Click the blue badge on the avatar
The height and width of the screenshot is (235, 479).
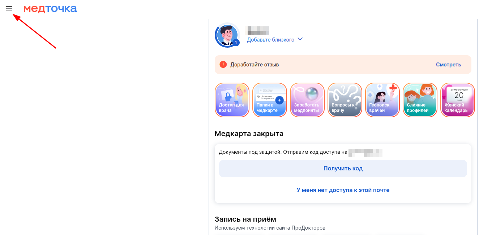point(236,43)
